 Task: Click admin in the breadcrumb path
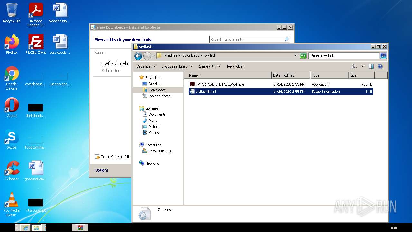pyautogui.click(x=172, y=56)
